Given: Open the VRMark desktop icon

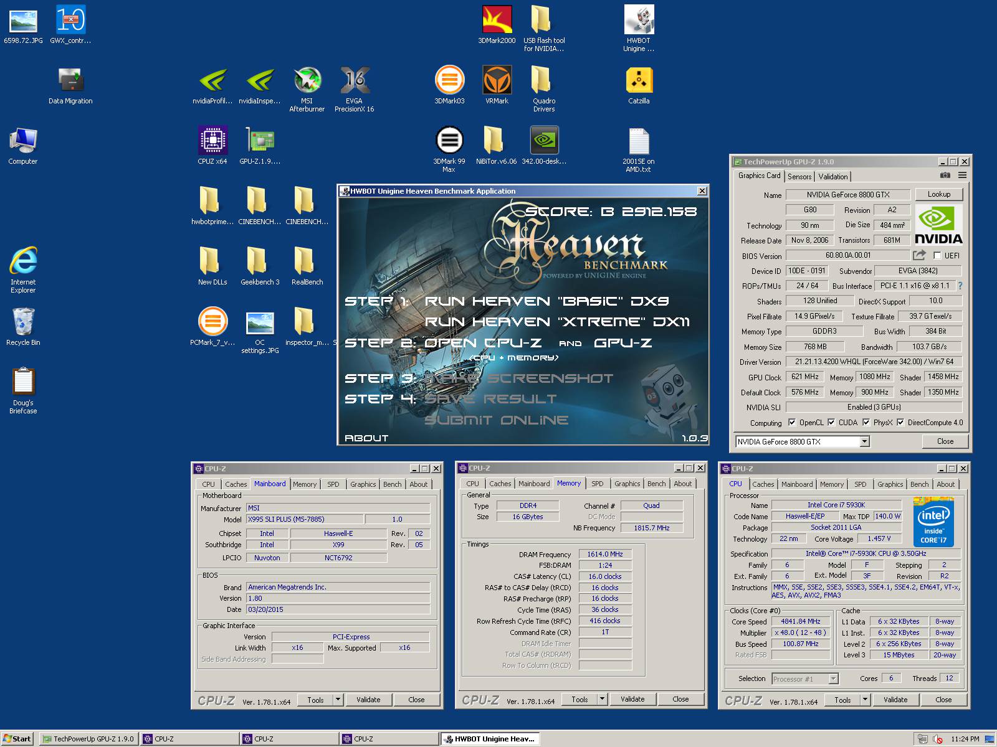Looking at the screenshot, I should coord(497,85).
